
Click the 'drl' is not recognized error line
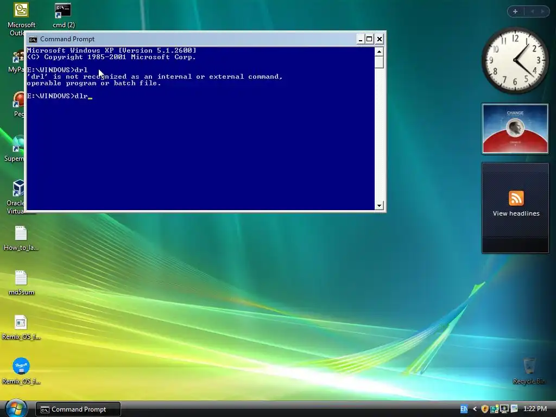155,77
